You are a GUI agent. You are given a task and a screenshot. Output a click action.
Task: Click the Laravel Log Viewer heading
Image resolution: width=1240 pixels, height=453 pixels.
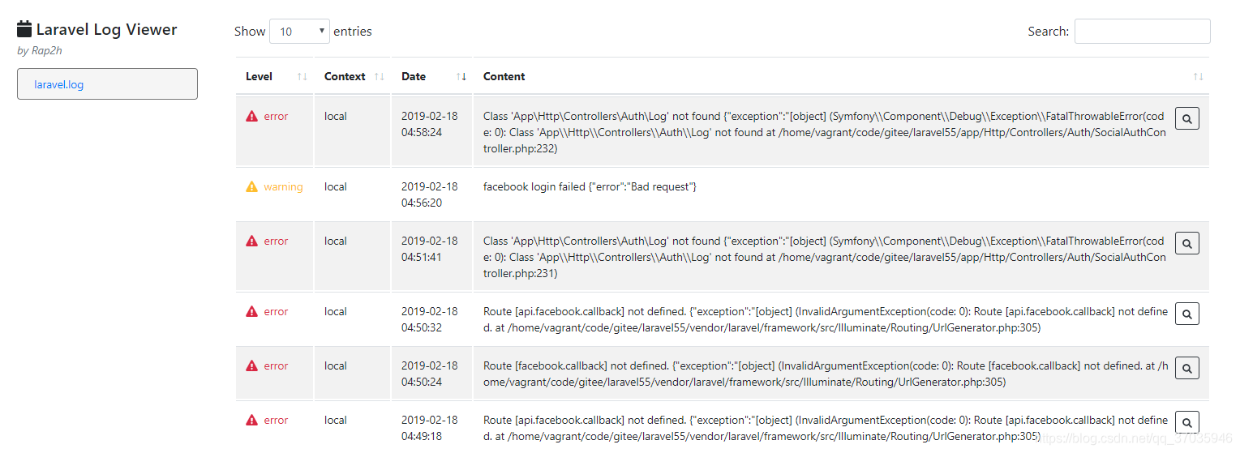[x=106, y=29]
